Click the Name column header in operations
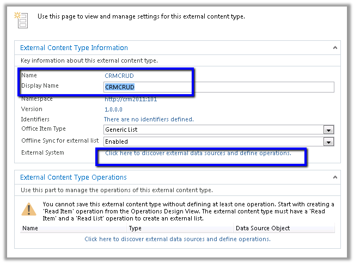Image resolution: width=354 pixels, height=264 pixels. point(30,228)
